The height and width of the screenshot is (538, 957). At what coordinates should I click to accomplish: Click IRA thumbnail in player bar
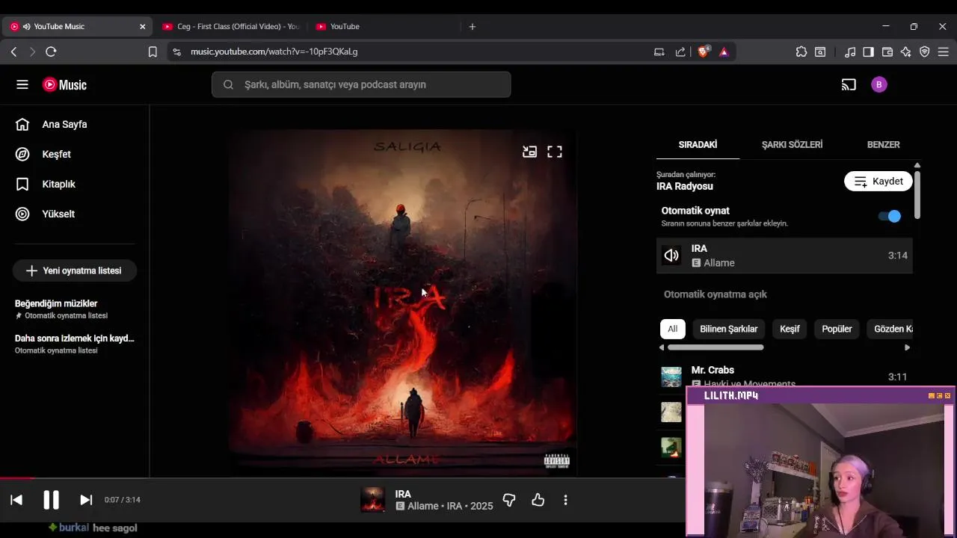[x=373, y=500]
